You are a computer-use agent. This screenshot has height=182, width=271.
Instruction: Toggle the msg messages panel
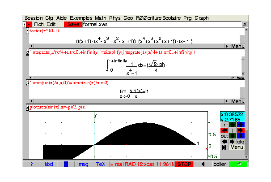tap(84, 164)
